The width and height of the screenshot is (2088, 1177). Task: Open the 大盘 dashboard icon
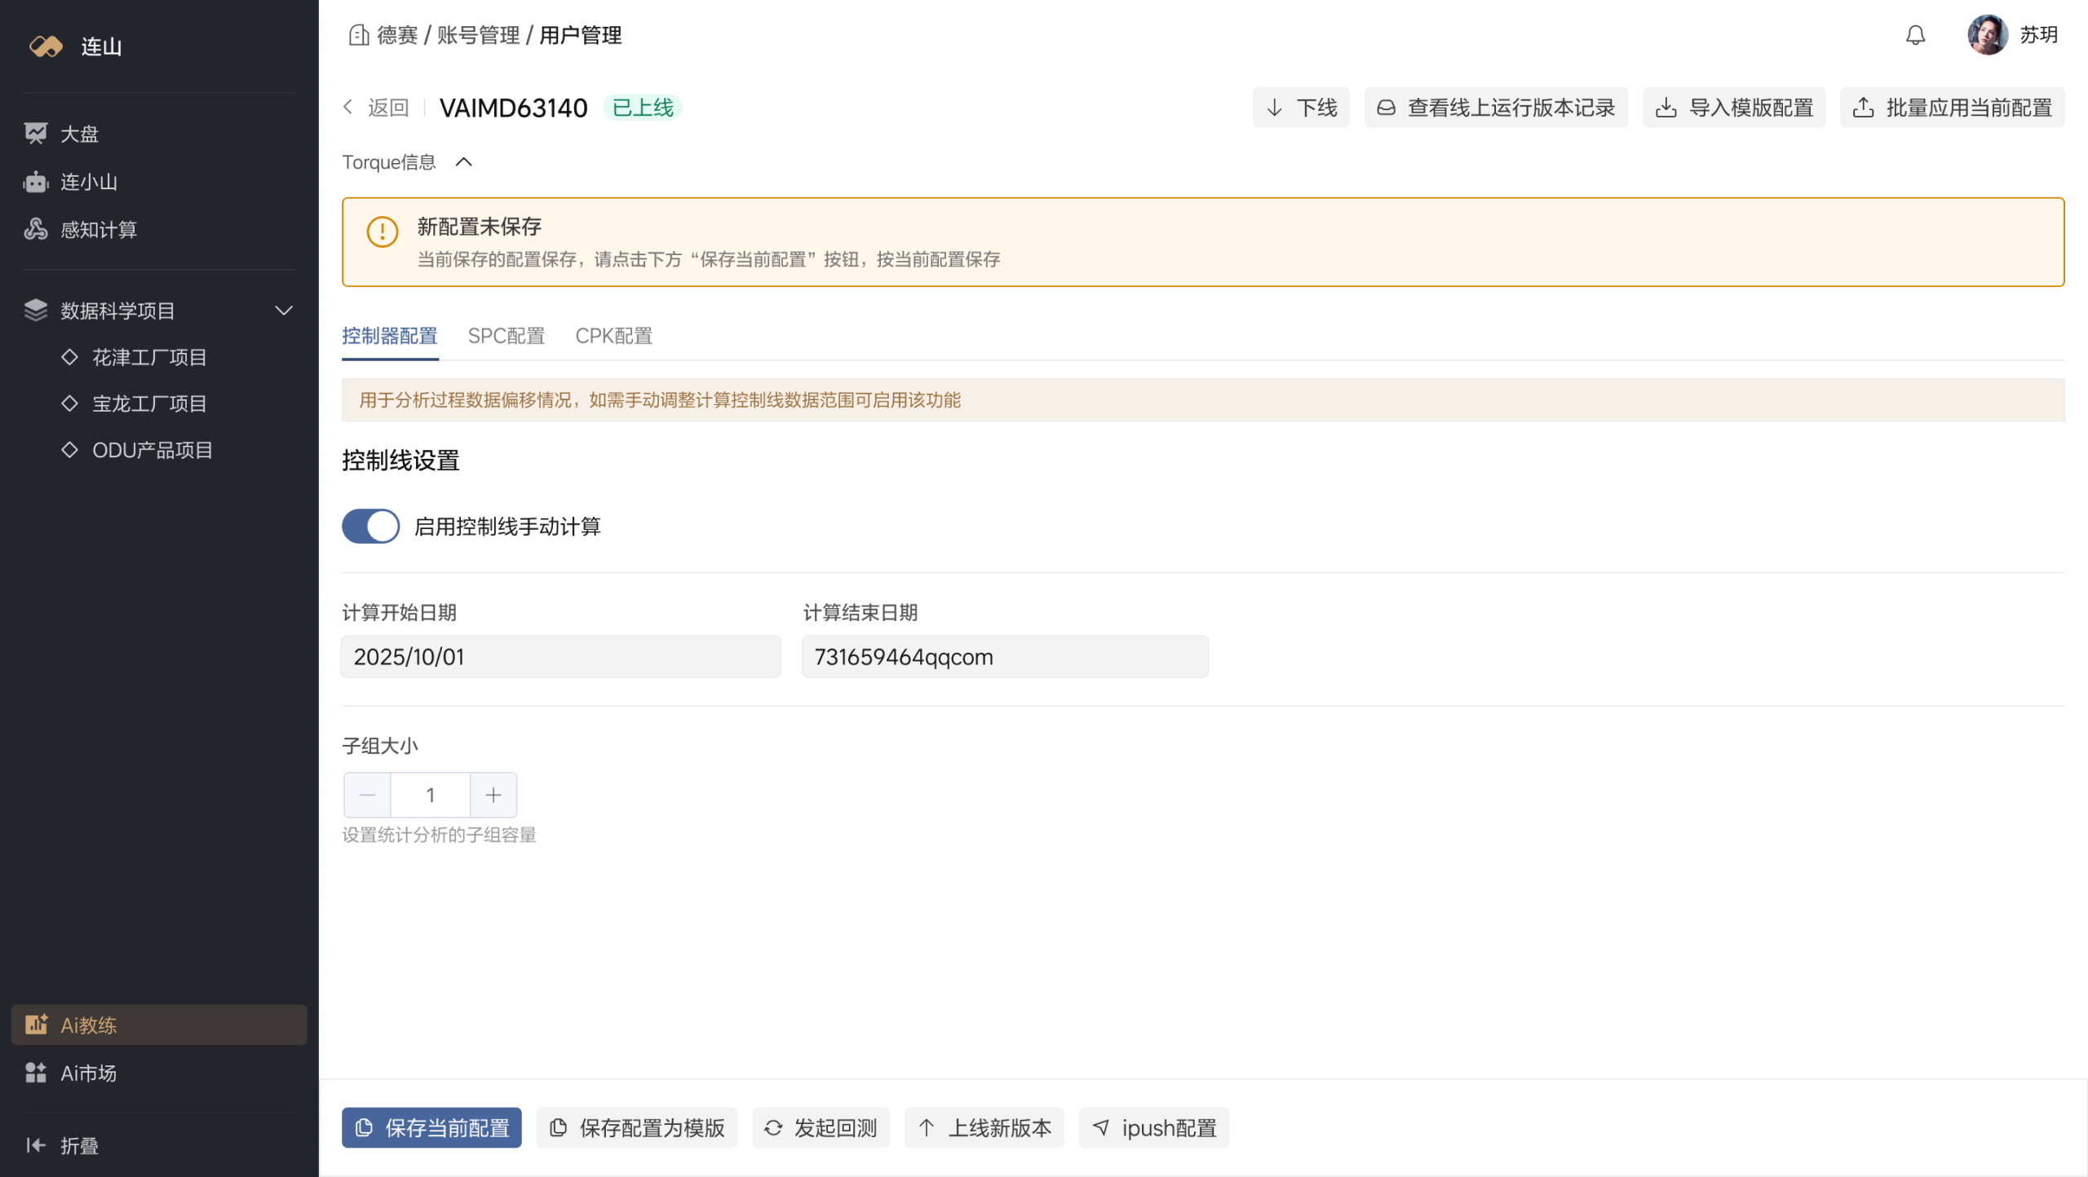35,134
